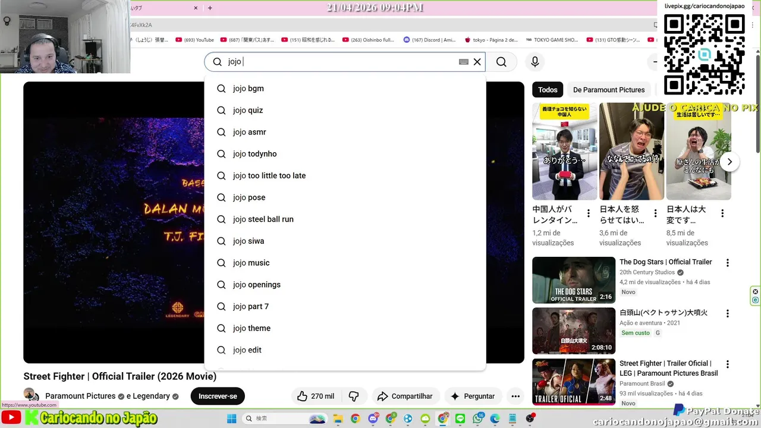Screen dimensions: 761x428
Task: Select the 'jojo part 7' suggestion
Action: pyautogui.click(x=345, y=307)
